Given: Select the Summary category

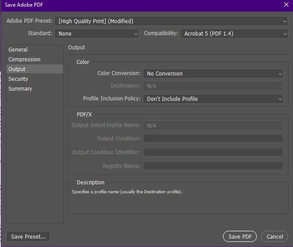Looking at the screenshot, I should click(35, 88).
